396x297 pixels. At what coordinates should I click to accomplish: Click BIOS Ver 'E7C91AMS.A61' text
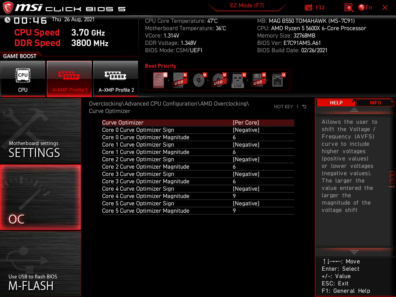302,43
